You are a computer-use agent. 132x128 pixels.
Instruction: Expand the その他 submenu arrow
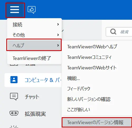tap(58, 35)
